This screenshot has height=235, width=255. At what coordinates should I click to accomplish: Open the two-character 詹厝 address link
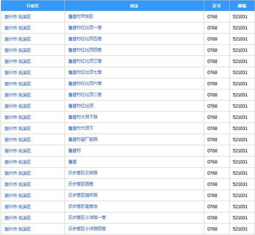point(72,162)
